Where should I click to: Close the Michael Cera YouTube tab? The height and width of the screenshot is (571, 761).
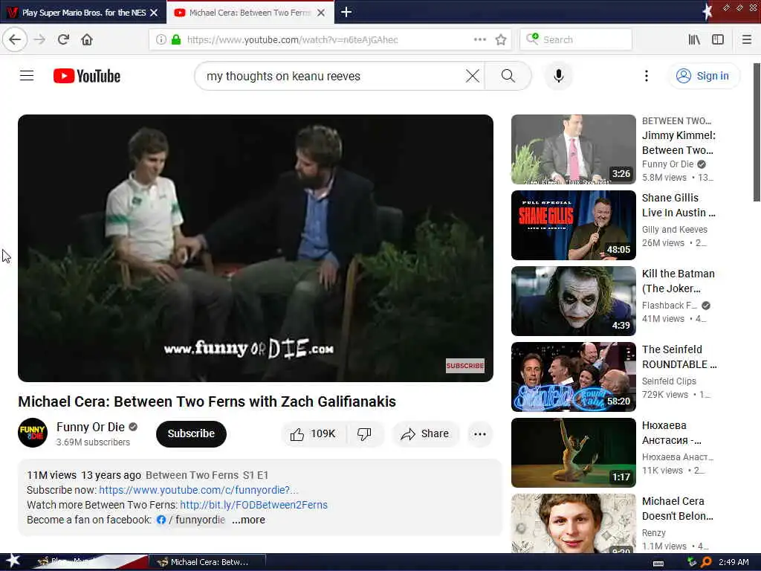[x=321, y=13]
